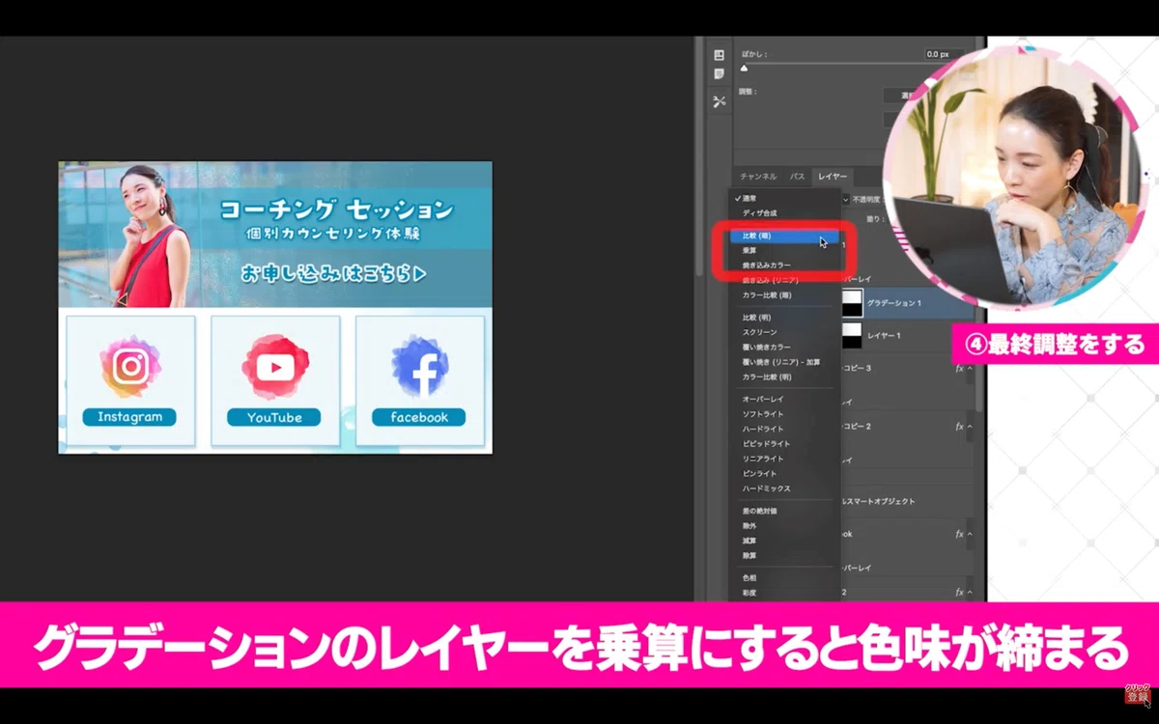Open the Notes panel icon in dock
1159x724 pixels.
tap(719, 73)
